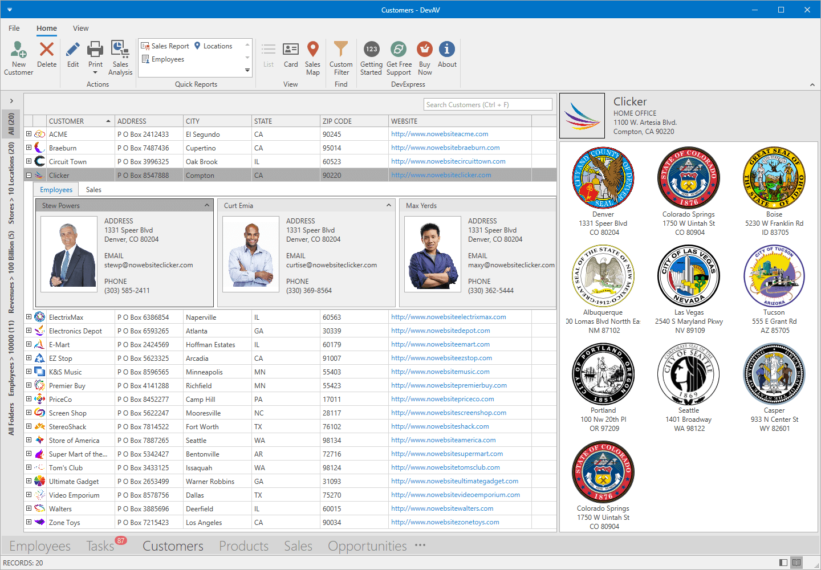
Task: Open the Sales Map view
Action: coord(312,56)
